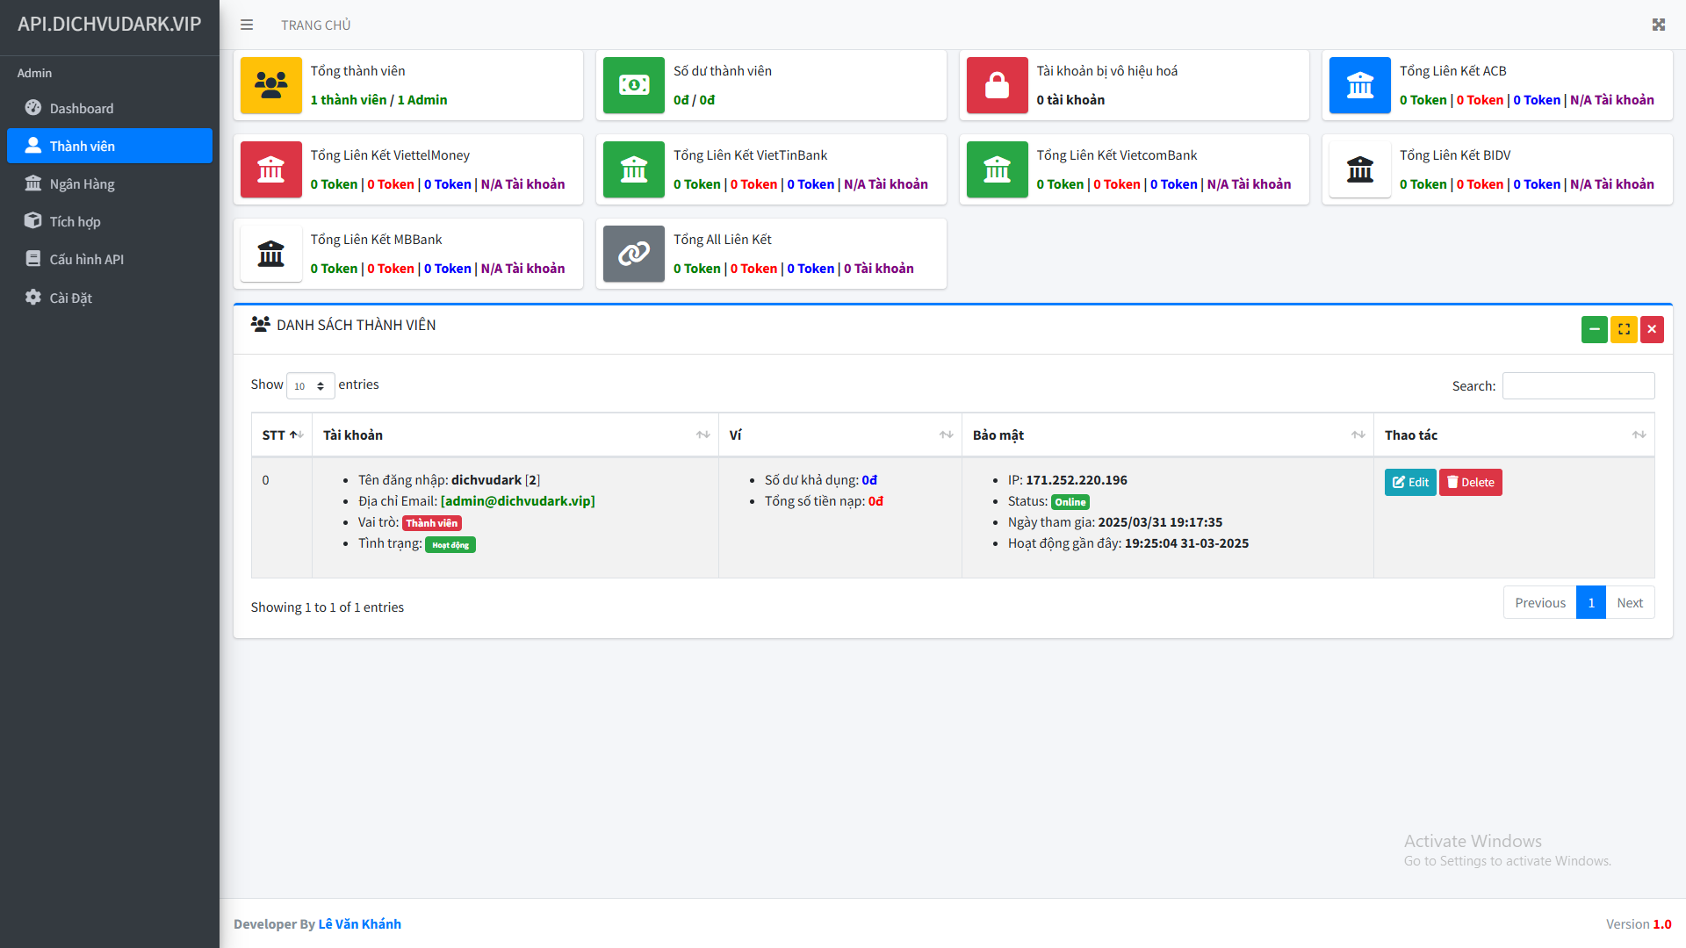Delete the dichvudark member
Viewport: 1686px width, 948px height.
(1470, 482)
